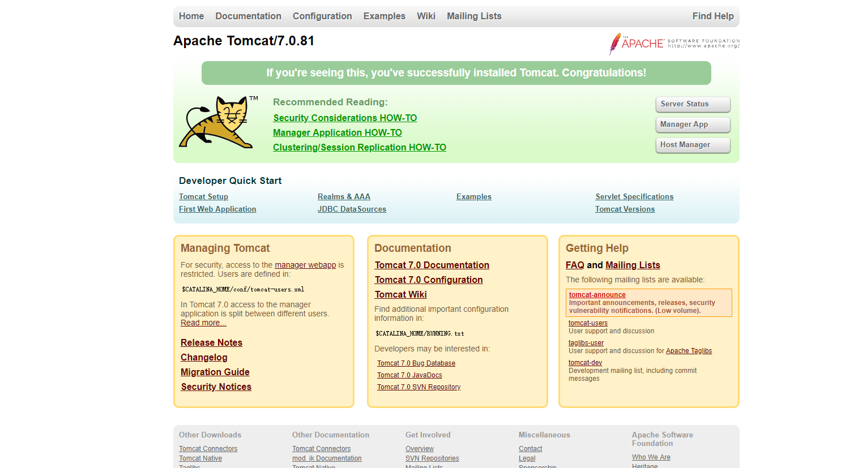Open Tomcat Wiki link
Viewport: 867px width, 468px height.
point(401,294)
